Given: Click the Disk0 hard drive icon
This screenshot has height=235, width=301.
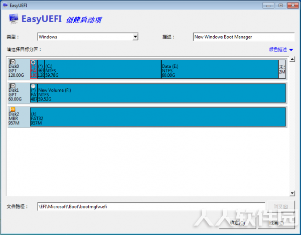Looking at the screenshot, I should [x=12, y=62].
